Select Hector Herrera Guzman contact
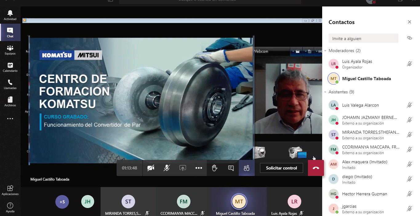This screenshot has width=420, height=216. tap(371, 194)
